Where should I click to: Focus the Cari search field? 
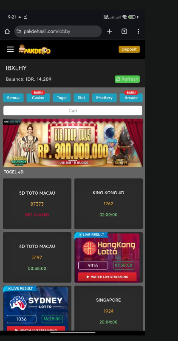coord(73,111)
